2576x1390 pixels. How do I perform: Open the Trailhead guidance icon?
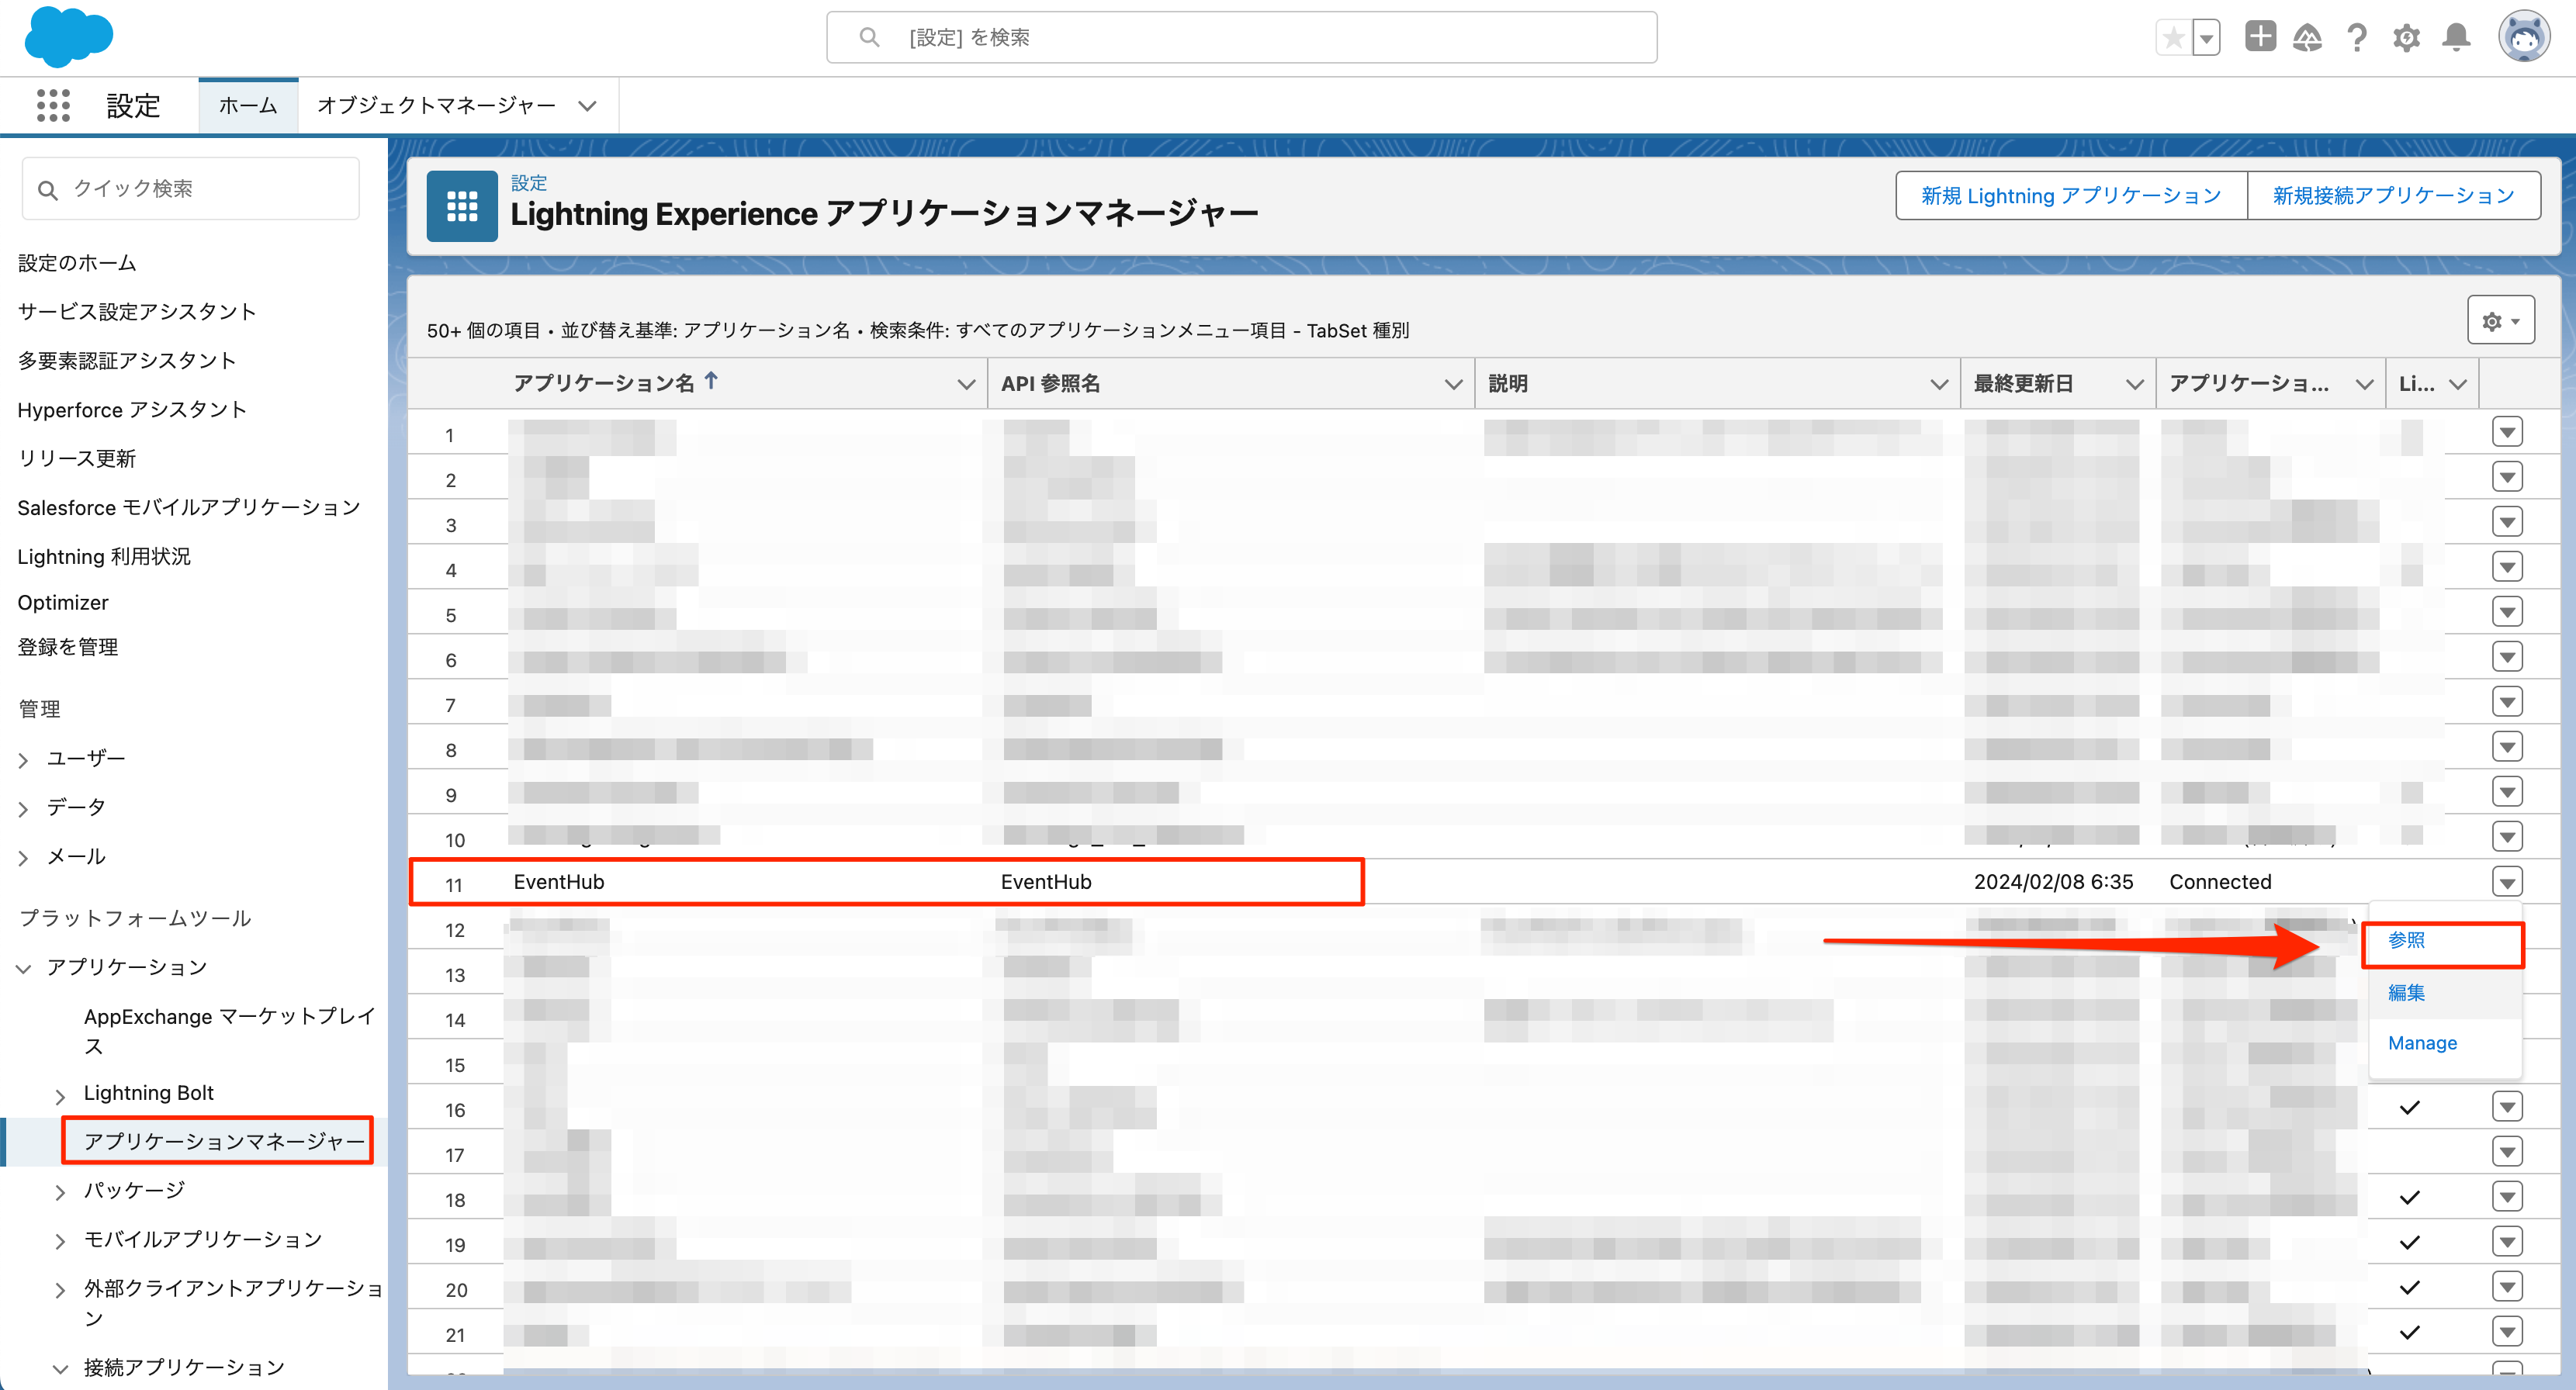2307,38
